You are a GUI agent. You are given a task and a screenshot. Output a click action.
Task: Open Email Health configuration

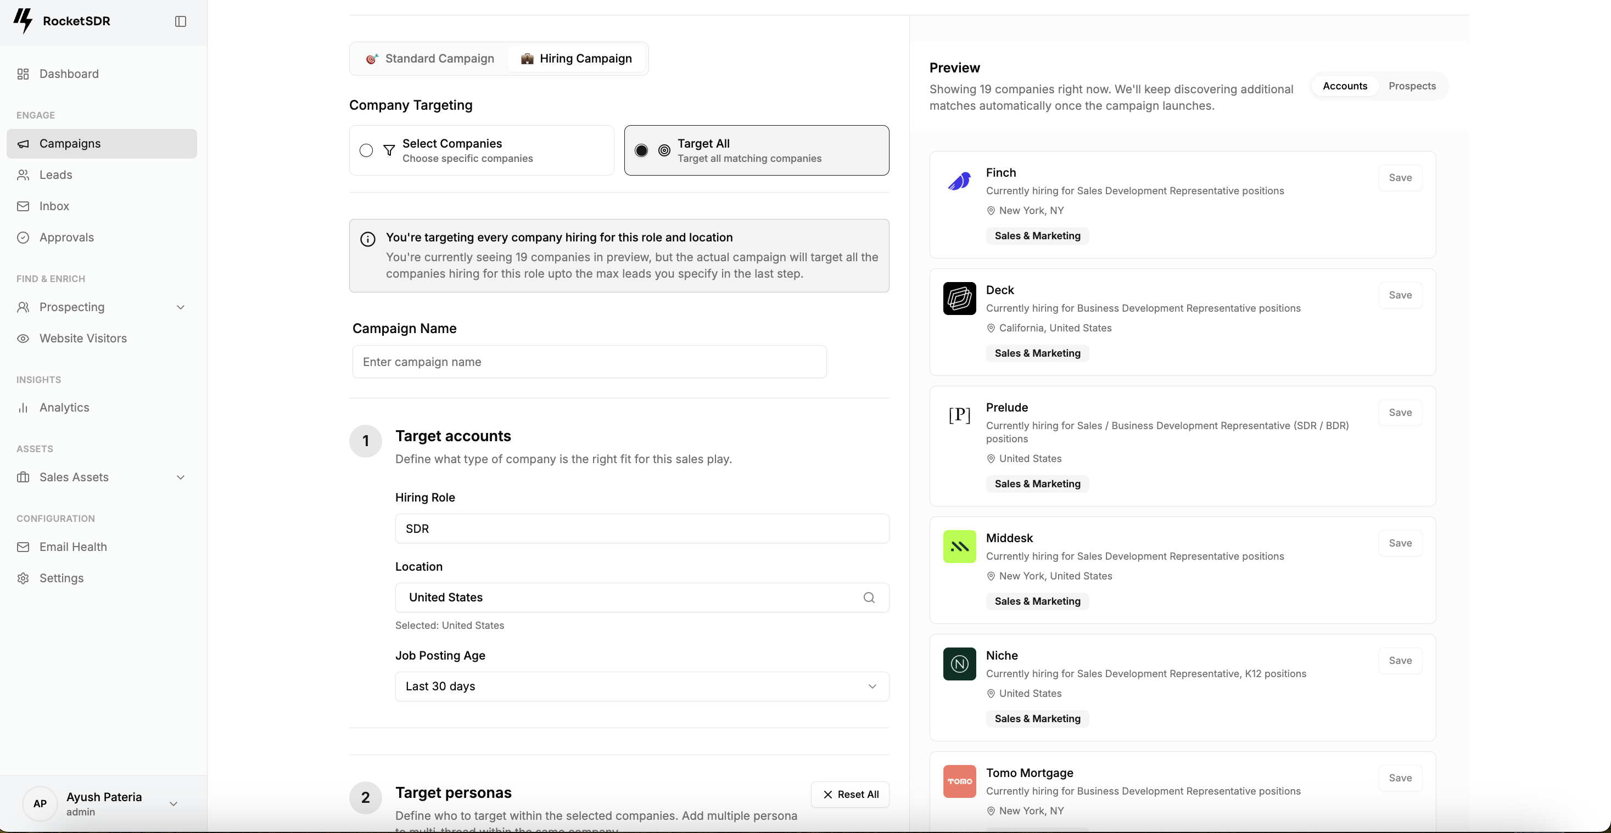pyautogui.click(x=74, y=546)
